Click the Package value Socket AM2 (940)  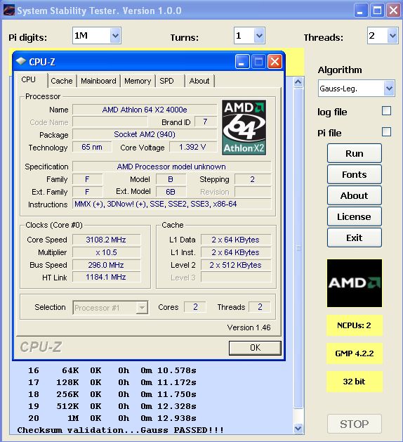(145, 134)
